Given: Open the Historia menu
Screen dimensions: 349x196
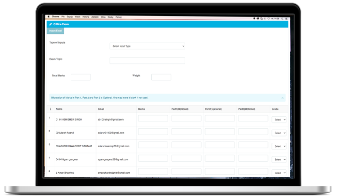Looking at the screenshot, I should point(86,17).
